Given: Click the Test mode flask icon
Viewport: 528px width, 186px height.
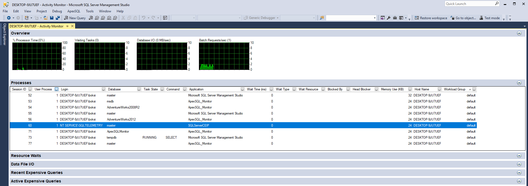Looking at the screenshot, I should pos(481,18).
